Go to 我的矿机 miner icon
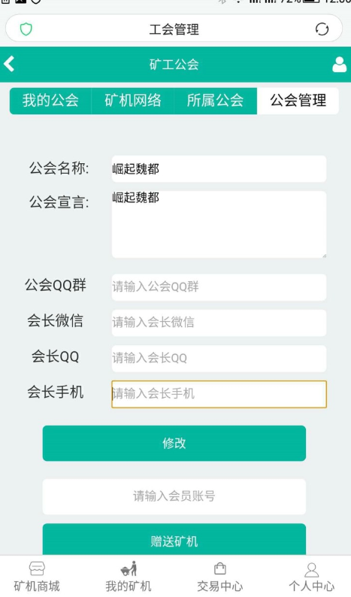 [x=129, y=569]
